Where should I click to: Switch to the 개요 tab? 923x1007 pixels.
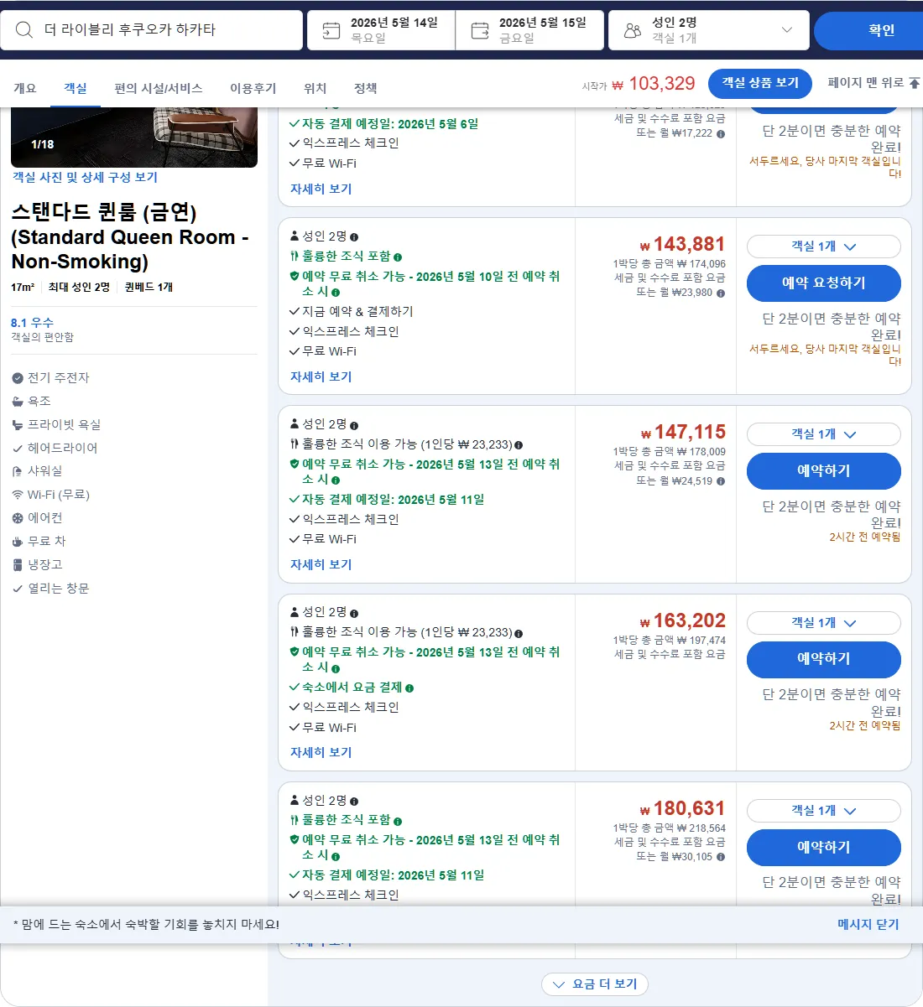click(25, 88)
